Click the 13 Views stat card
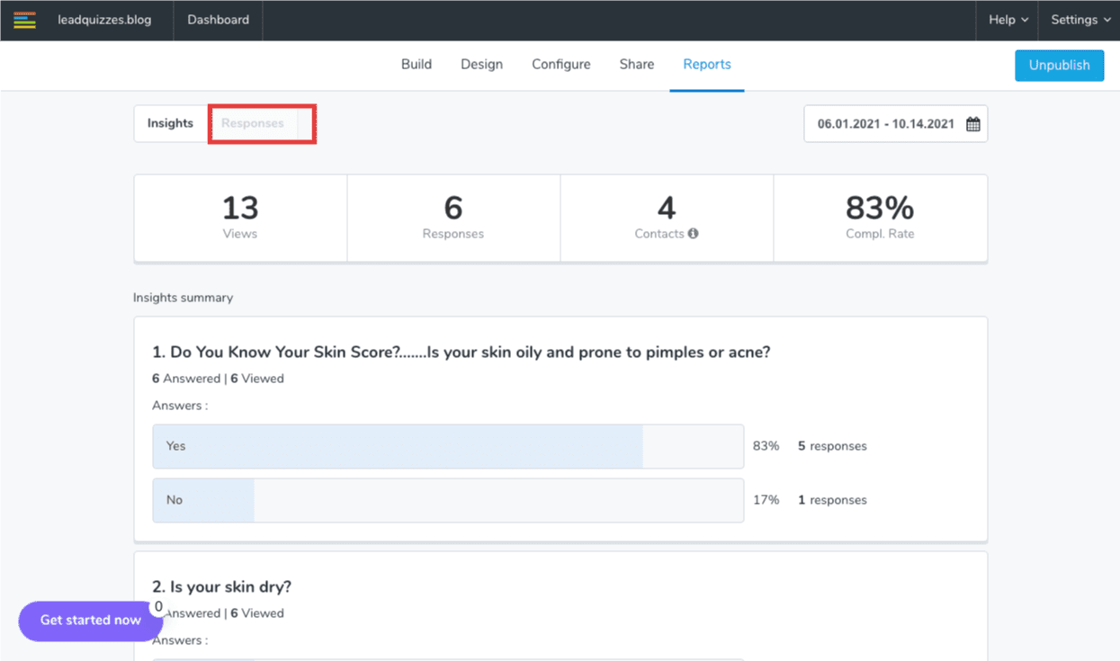The image size is (1120, 661). tap(240, 218)
